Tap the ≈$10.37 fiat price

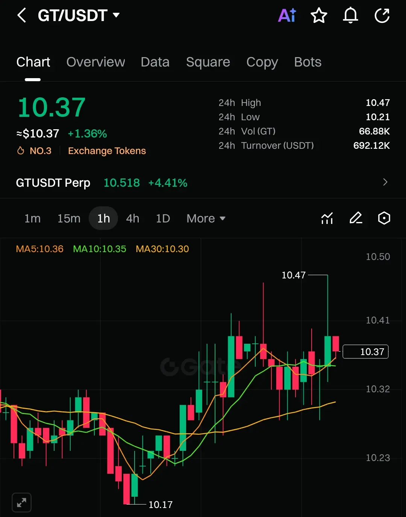(38, 134)
